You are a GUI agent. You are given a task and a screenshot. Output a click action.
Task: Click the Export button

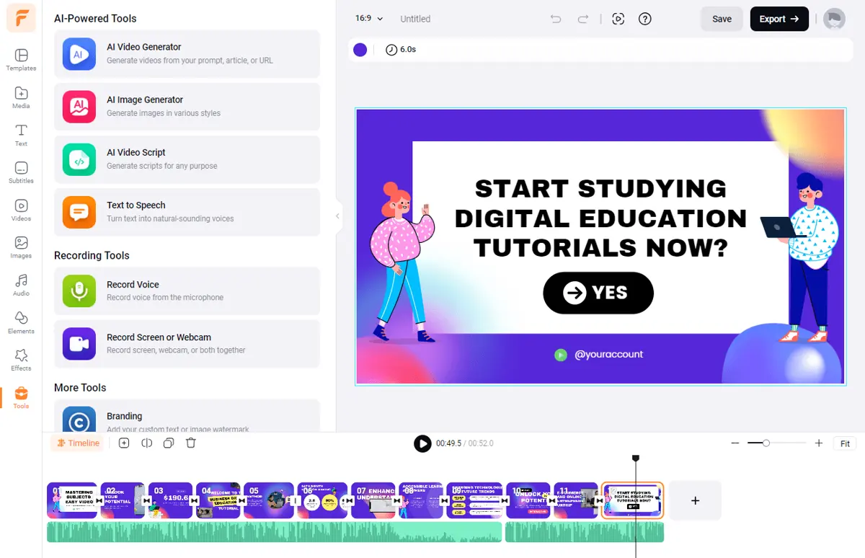pyautogui.click(x=779, y=19)
